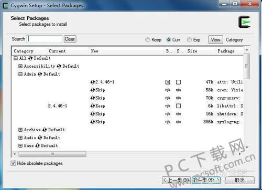Go back with the 上一步 button
Viewport: 262px width, 190px height.
[x=176, y=180]
